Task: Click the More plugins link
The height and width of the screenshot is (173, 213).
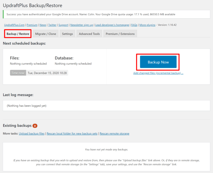Action: coord(147,25)
